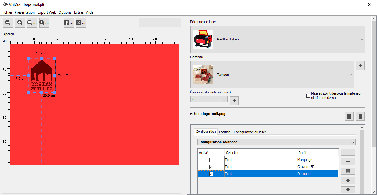Click the zoom out magnifier icon

[8, 23]
